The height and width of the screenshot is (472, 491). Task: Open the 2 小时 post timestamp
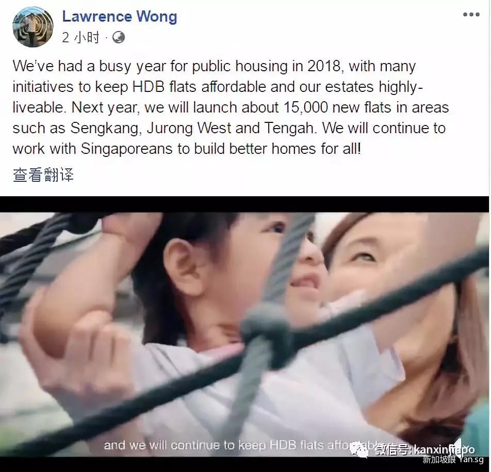point(80,38)
